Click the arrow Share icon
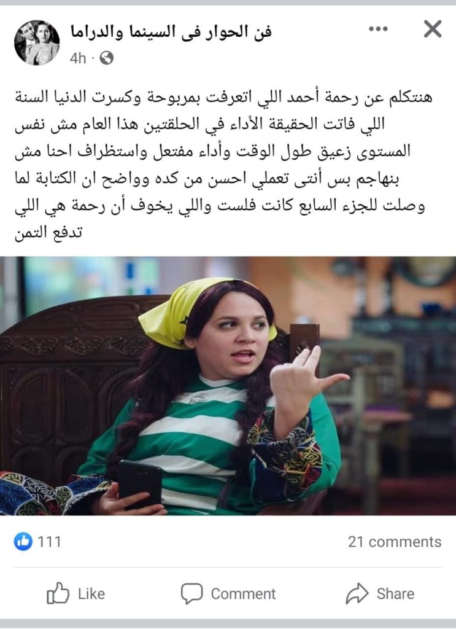 click(x=357, y=593)
